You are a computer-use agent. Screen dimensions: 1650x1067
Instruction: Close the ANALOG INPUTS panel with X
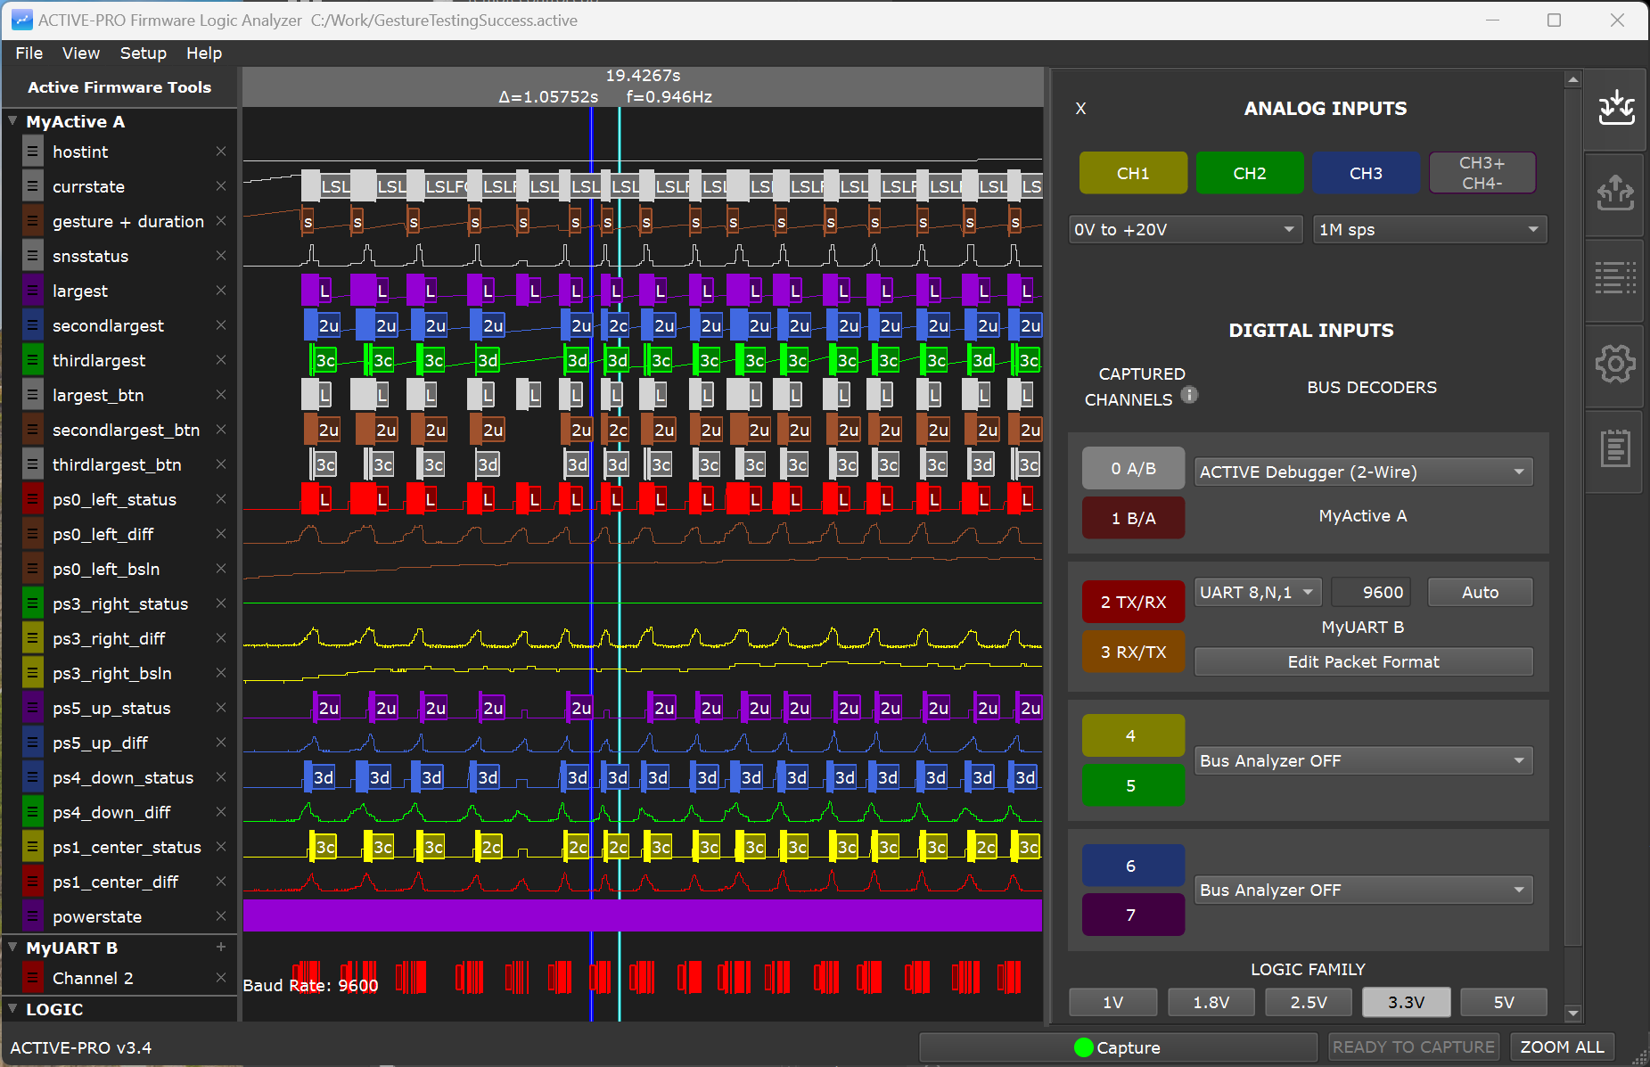(1080, 109)
